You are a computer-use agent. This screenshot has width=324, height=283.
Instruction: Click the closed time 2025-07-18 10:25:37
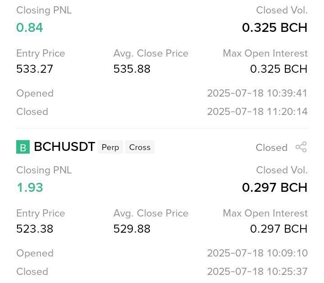coord(257,271)
